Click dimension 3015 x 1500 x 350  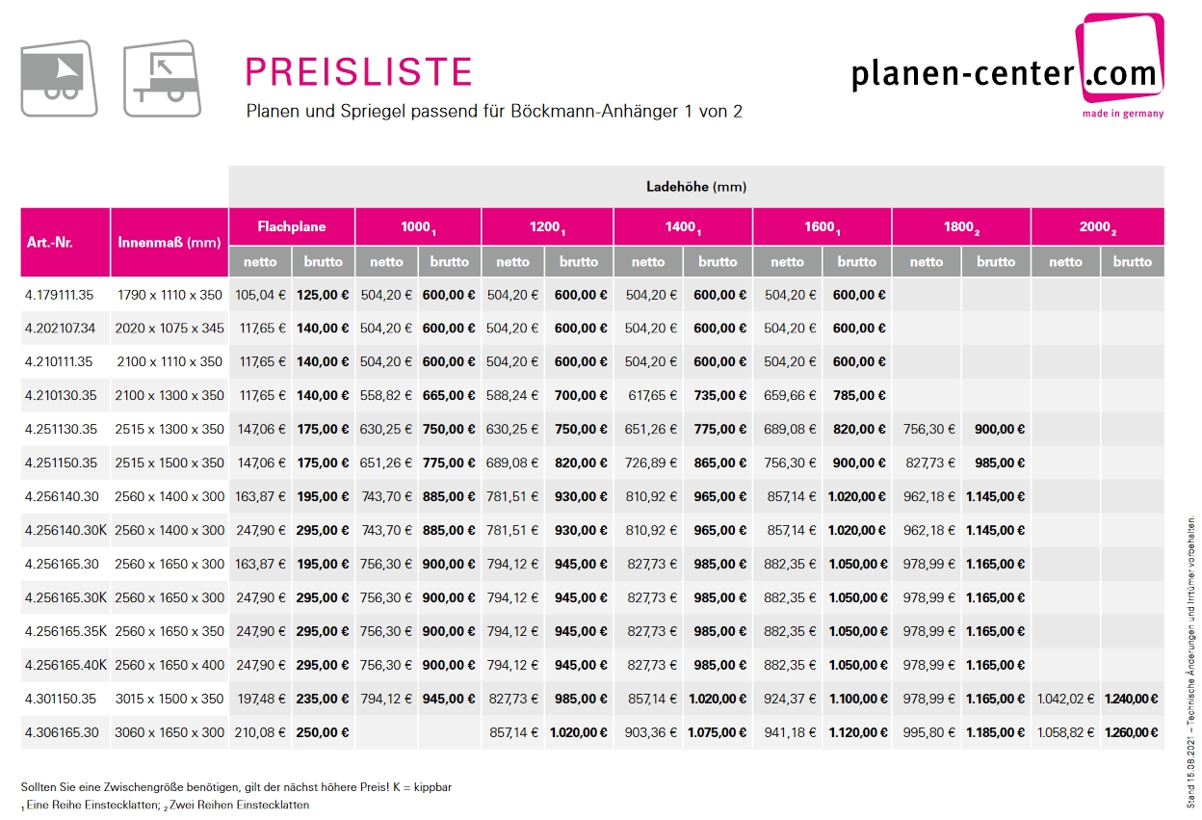(170, 699)
